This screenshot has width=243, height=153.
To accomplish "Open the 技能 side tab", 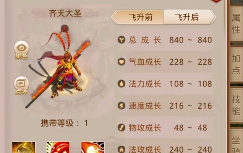I will (236, 104).
